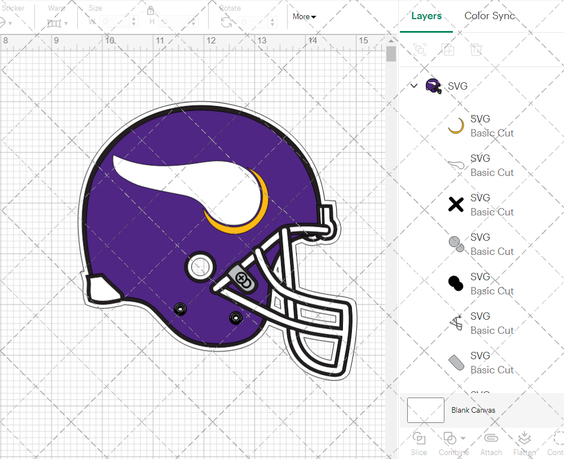
Task: Select the gold crescent SVG layer
Action: [x=456, y=126]
